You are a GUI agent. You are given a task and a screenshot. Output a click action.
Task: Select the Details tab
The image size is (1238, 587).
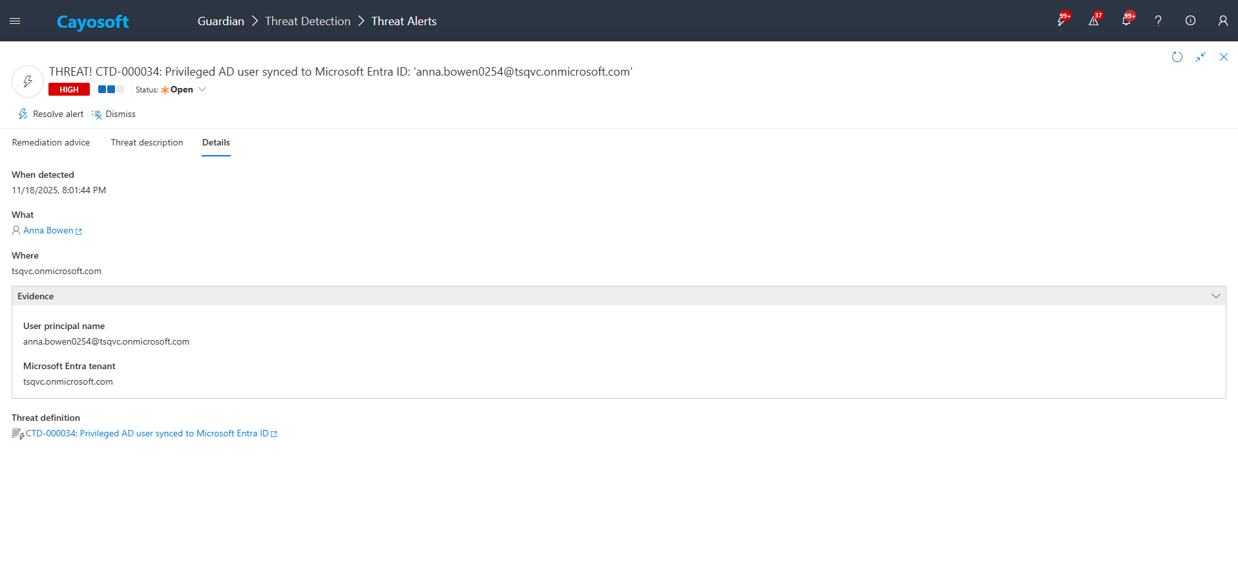(x=216, y=142)
